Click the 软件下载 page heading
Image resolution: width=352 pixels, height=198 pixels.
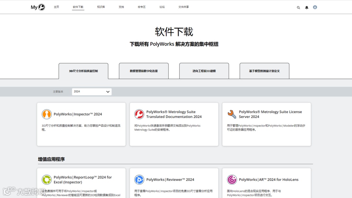[x=174, y=32]
